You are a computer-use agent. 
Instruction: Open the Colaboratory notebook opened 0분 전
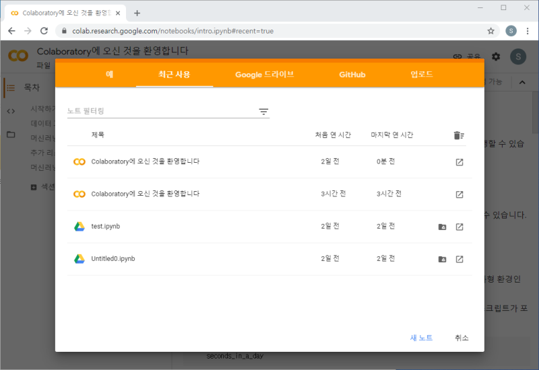pyautogui.click(x=145, y=161)
